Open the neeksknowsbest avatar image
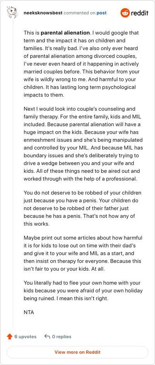This screenshot has width=155, height=365. tap(12, 12)
